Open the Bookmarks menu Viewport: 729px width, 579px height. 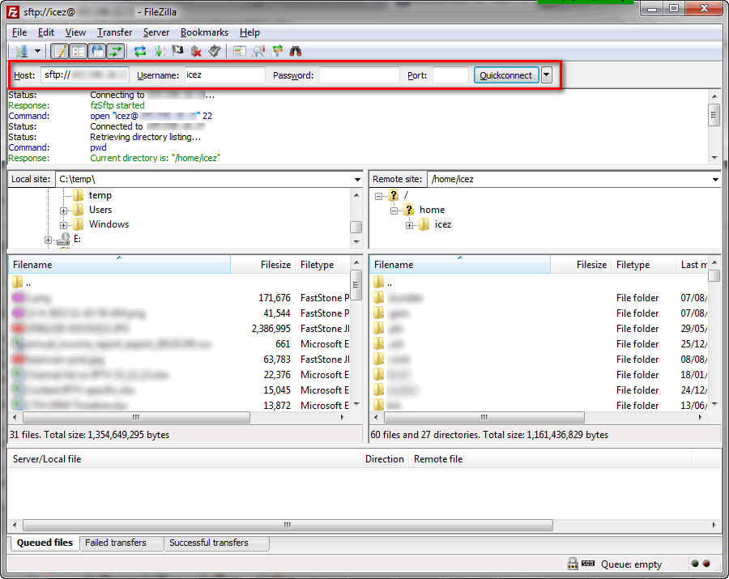(204, 32)
